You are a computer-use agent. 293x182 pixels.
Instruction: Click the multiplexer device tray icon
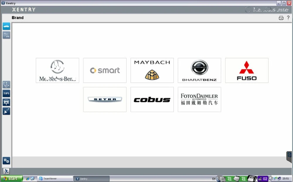click(x=252, y=179)
